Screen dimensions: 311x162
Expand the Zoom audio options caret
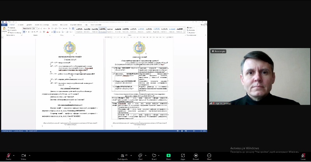click(x=14, y=155)
